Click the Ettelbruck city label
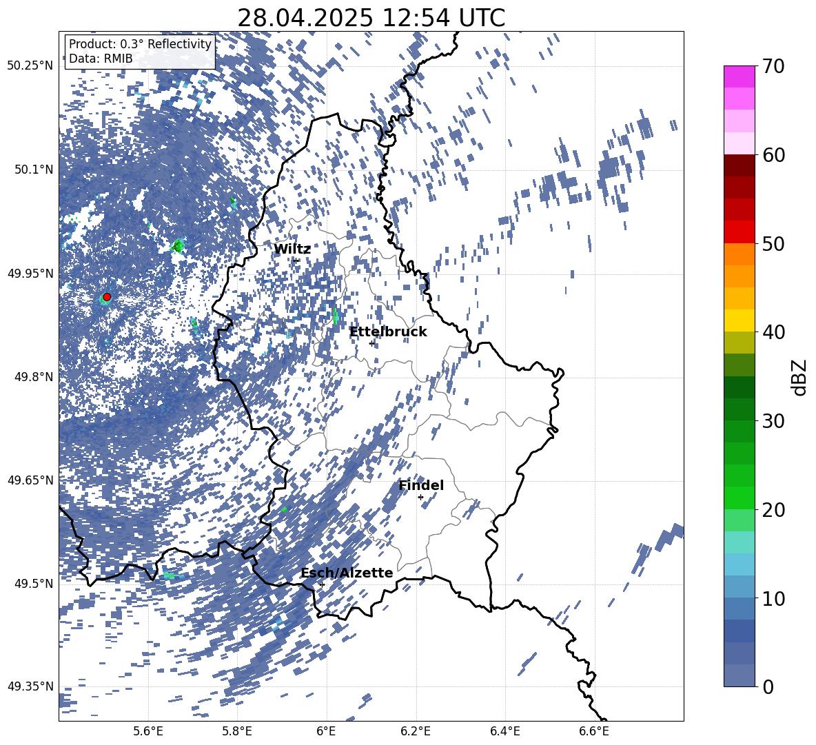The width and height of the screenshot is (816, 745). 388,332
